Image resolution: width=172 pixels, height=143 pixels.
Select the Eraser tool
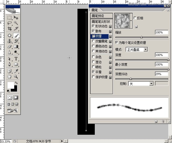pyautogui.click(x=10, y=46)
